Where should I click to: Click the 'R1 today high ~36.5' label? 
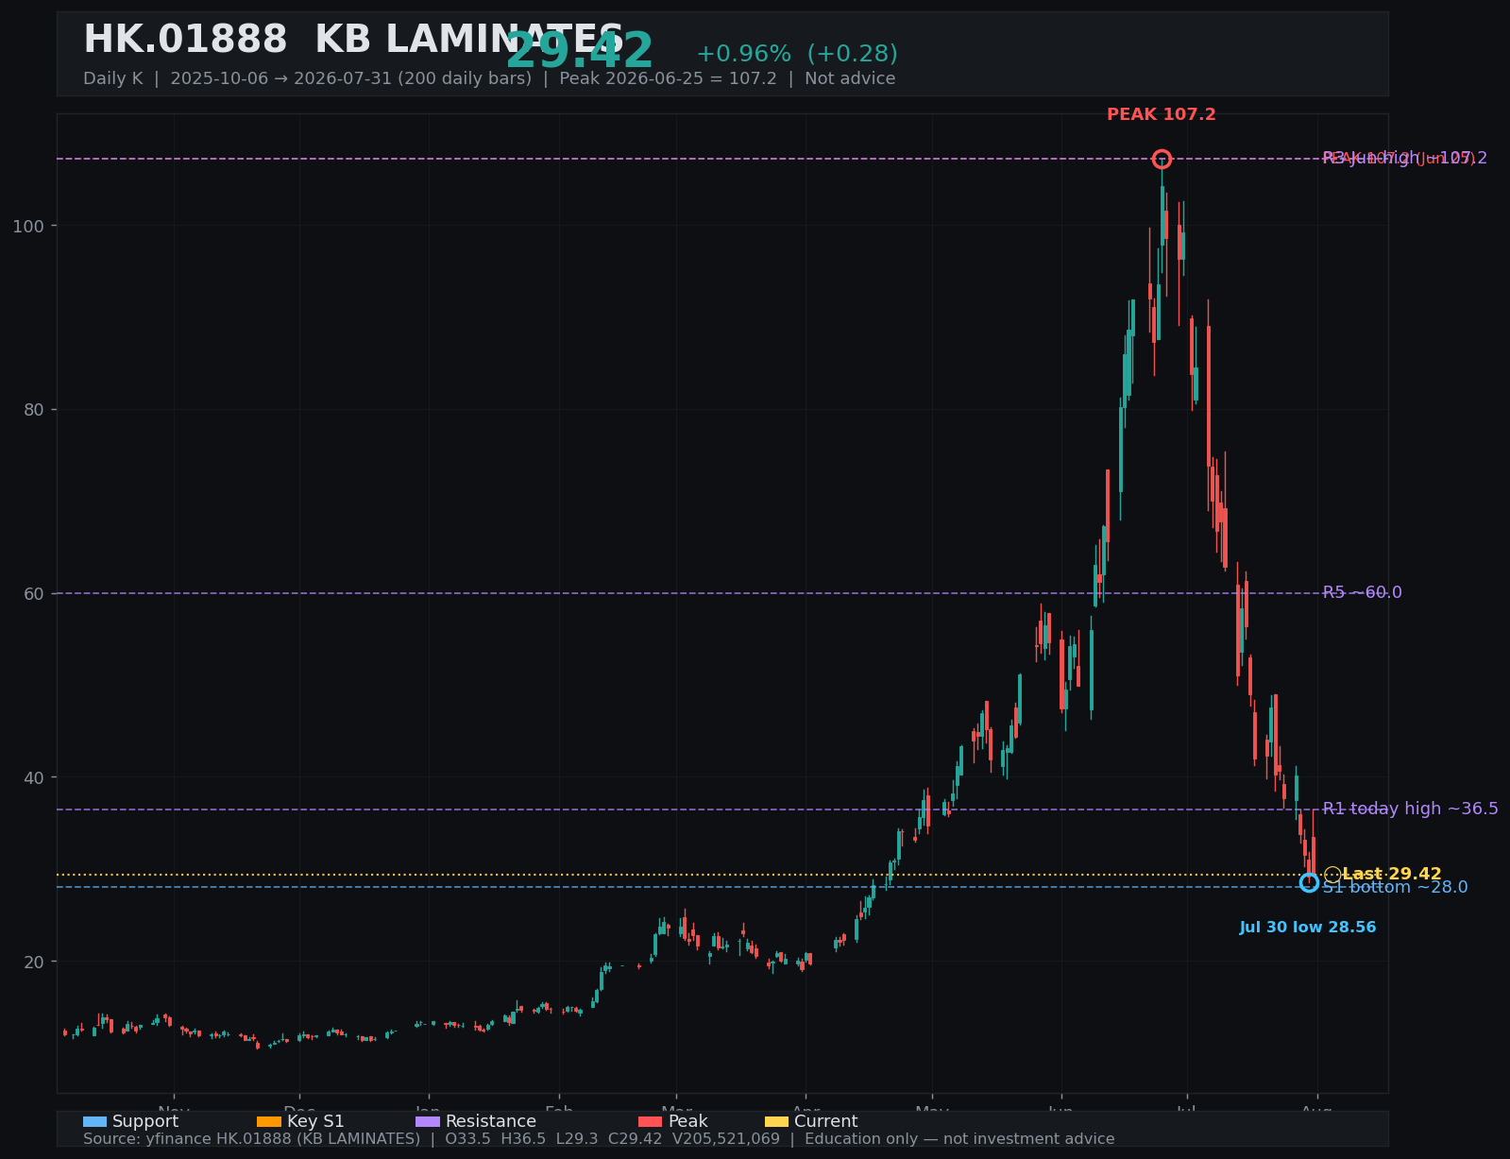[1410, 809]
